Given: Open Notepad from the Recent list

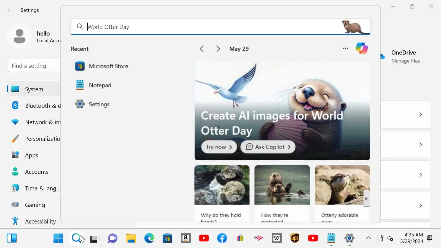Looking at the screenshot, I should 93,85.
